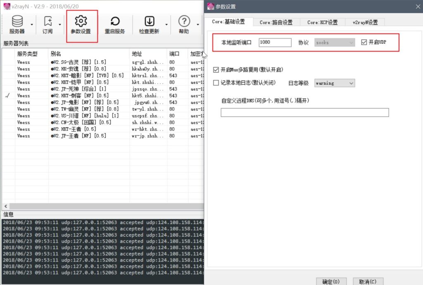Viewport: 423px width, 285px height.
Task: Switch to v2rayN设置 tab
Action: click(x=365, y=22)
